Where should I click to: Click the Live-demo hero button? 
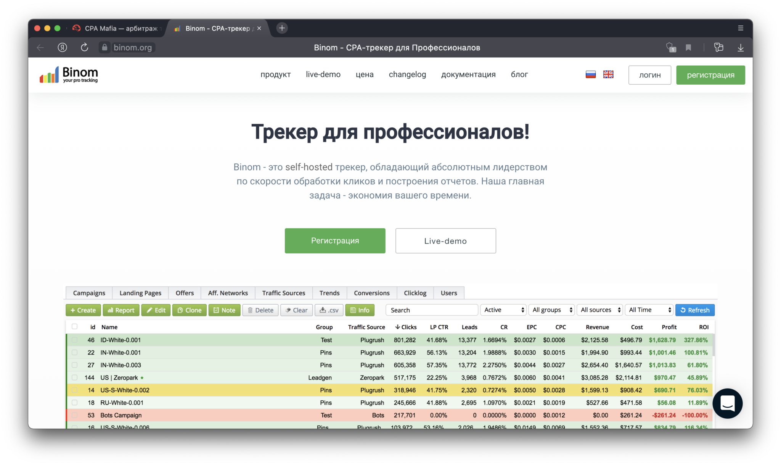[445, 241]
